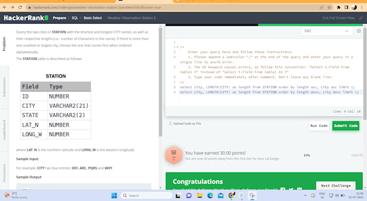Show hidden system tray icons

pyautogui.click(x=305, y=196)
